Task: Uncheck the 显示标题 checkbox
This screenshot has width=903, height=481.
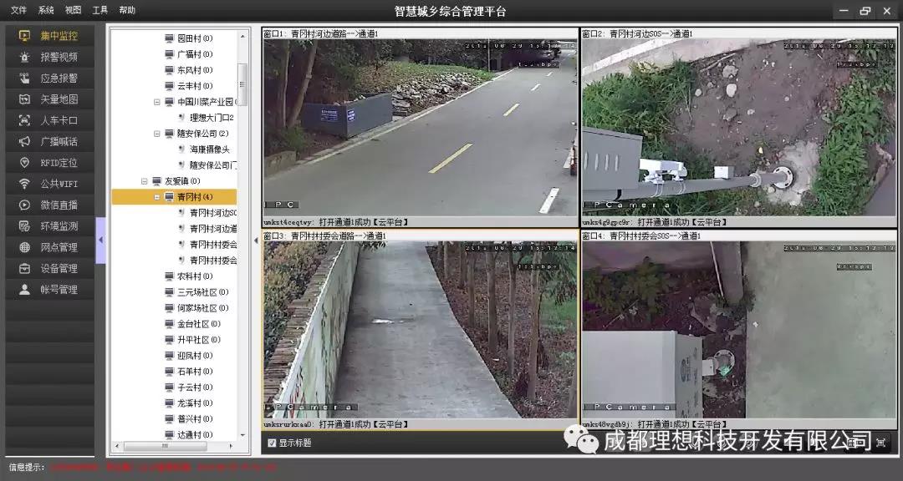Action: (271, 443)
